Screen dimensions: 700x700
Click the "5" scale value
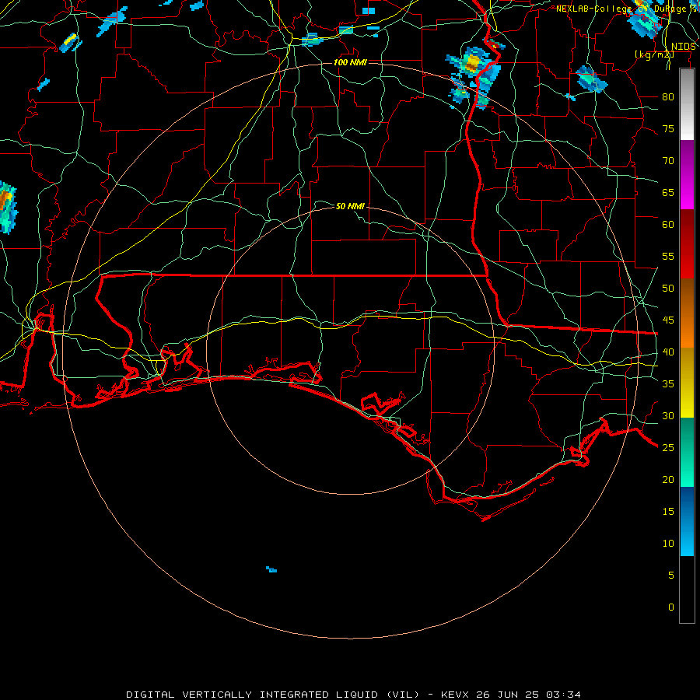point(671,576)
